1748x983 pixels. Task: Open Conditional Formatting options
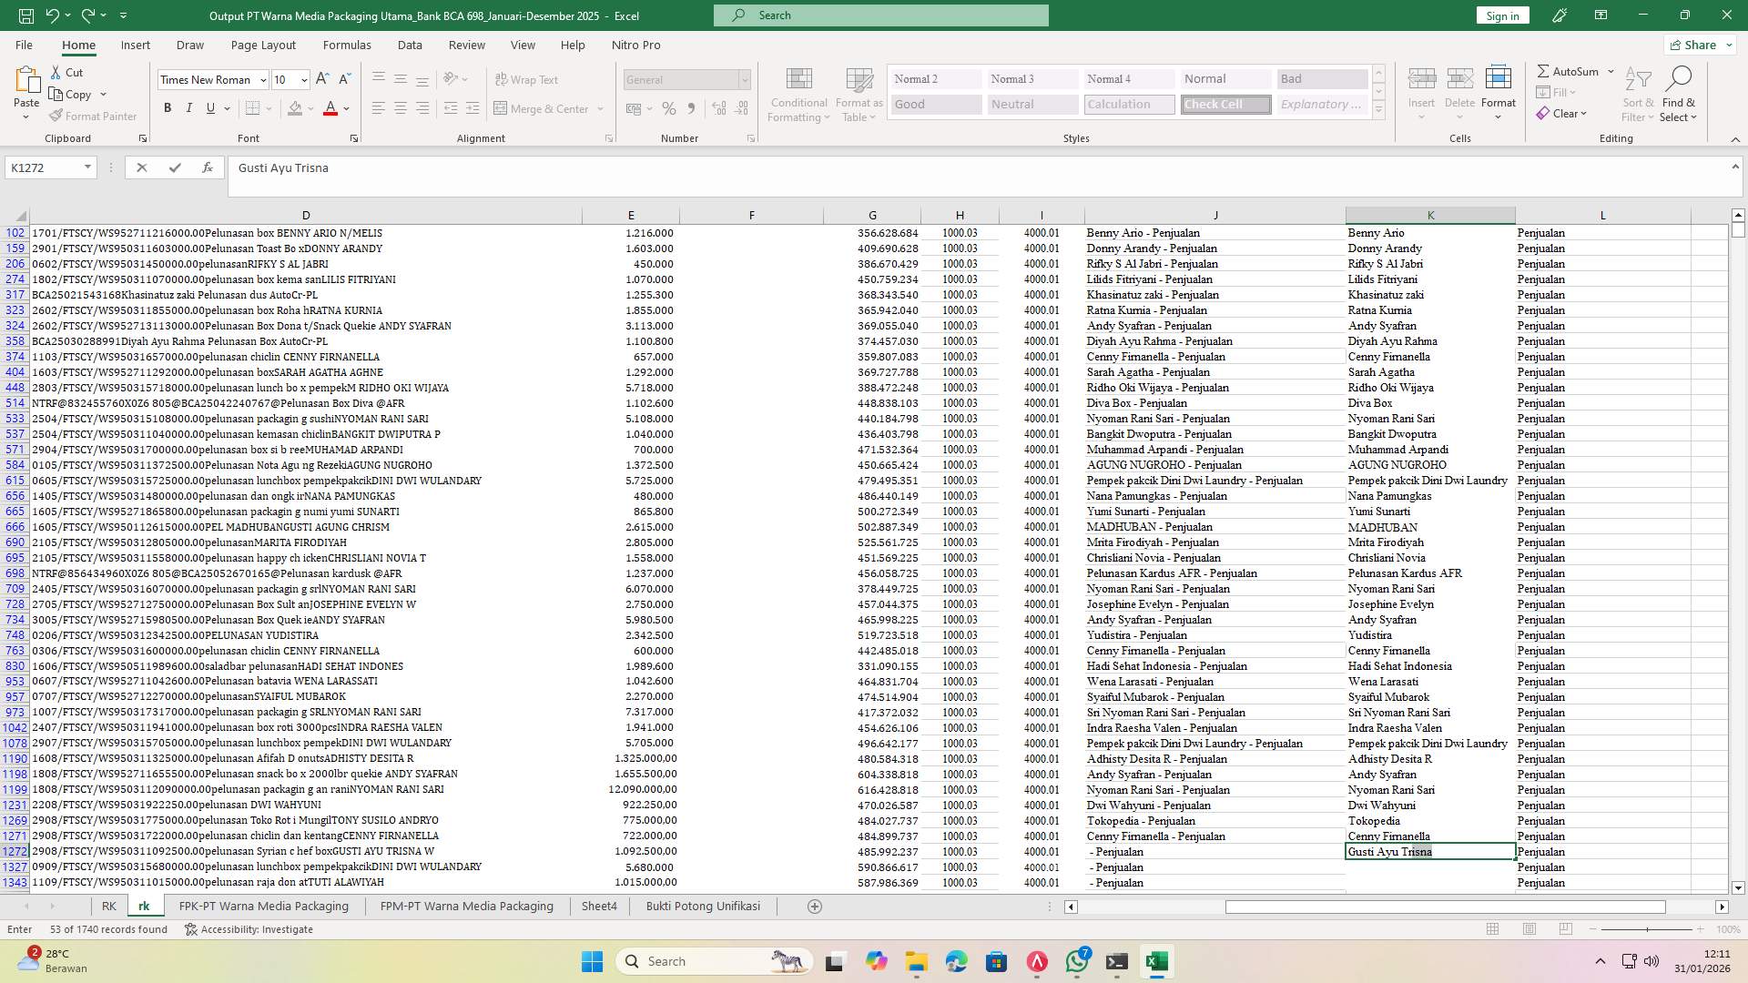[798, 94]
